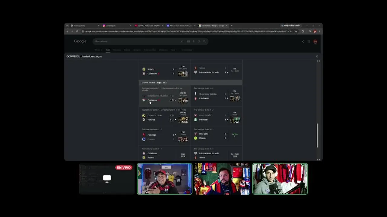Click the Platense team name
The image size is (387, 217).
click(x=151, y=120)
